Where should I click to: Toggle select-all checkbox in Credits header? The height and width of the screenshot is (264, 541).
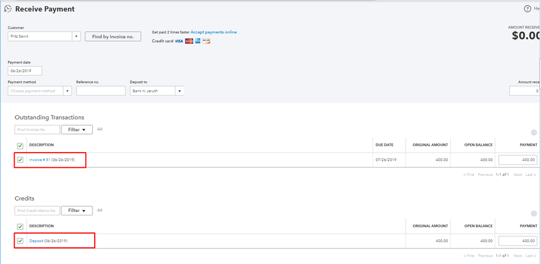tap(20, 227)
